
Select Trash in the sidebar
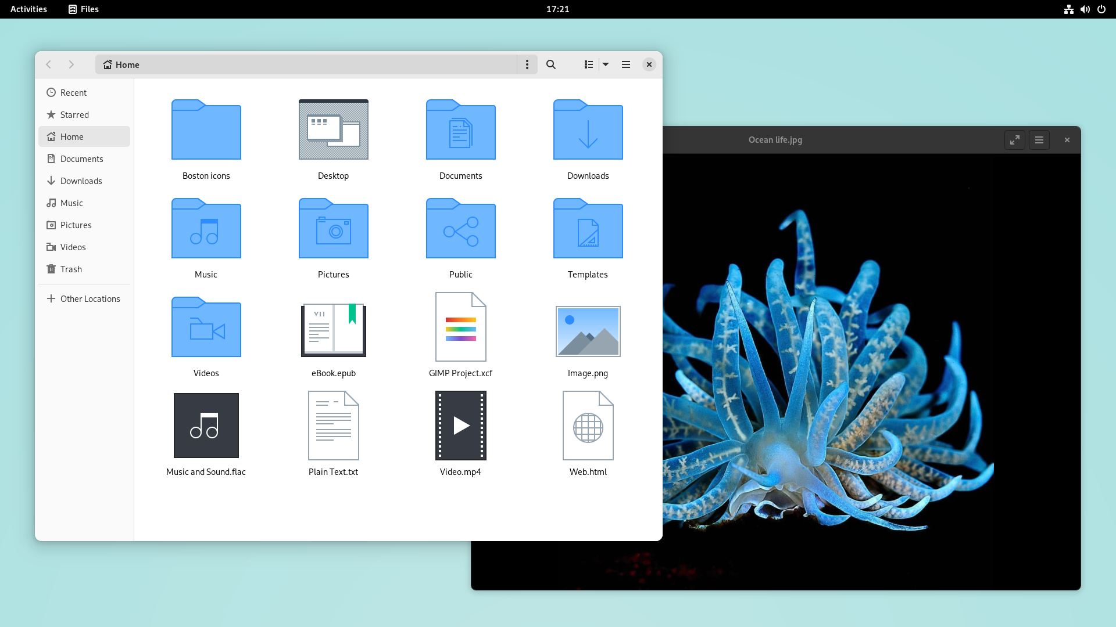pos(71,269)
